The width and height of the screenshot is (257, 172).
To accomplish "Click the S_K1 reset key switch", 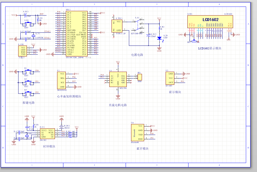I will coord(27,25).
